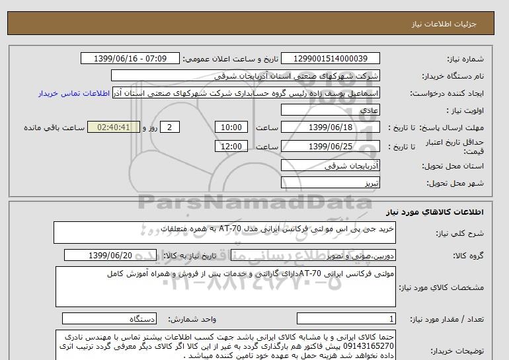Viewport: 509px width, 360px height.
Task: Click the price validity time 12:00
Action: point(231,146)
